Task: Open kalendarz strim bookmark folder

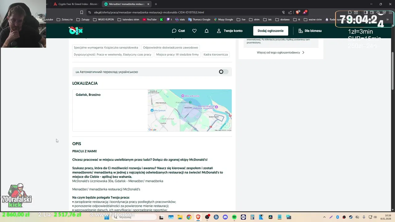Action: tap(128, 19)
